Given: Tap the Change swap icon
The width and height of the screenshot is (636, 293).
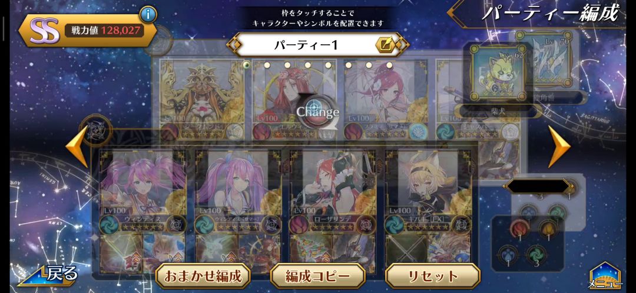Looking at the screenshot, I should 317,111.
